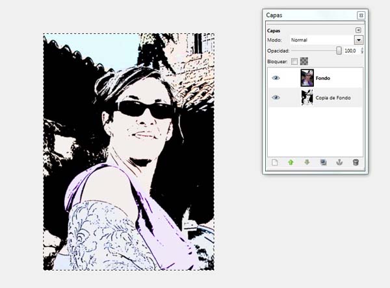Click the Capas window title
The height and width of the screenshot is (288, 390).
click(274, 15)
